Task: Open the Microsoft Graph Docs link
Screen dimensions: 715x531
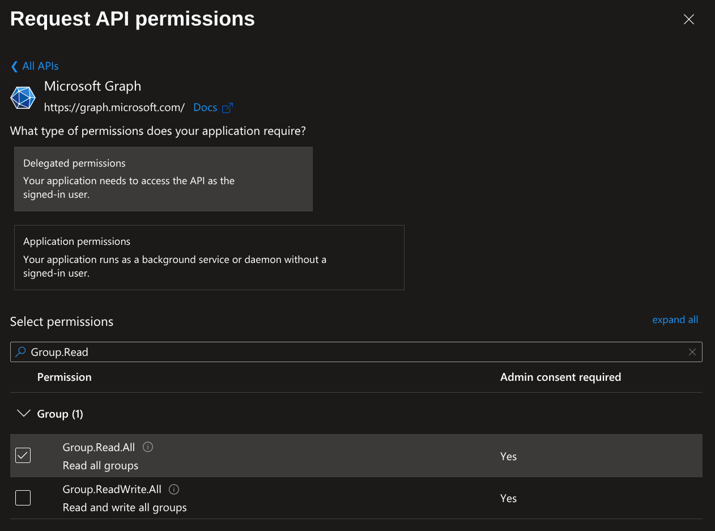Action: [x=205, y=108]
